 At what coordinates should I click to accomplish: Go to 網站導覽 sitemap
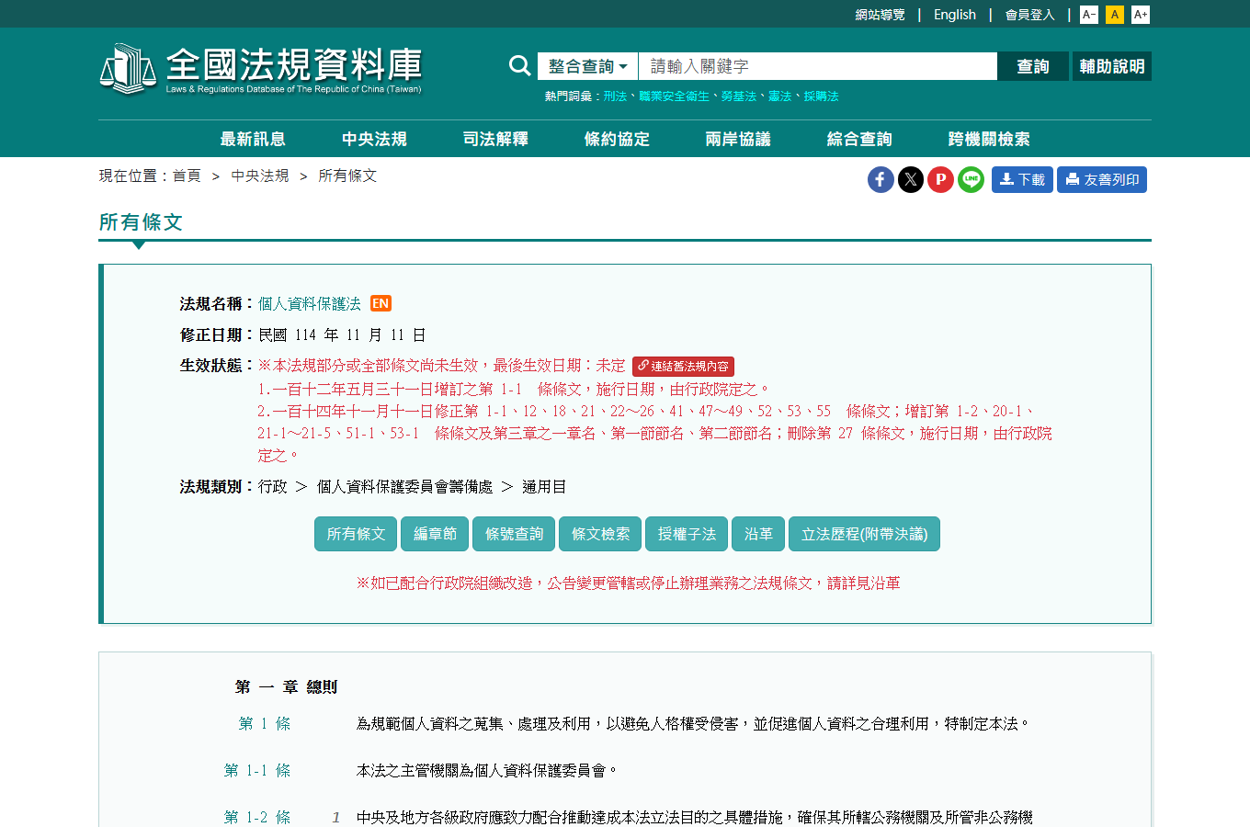pos(880,15)
